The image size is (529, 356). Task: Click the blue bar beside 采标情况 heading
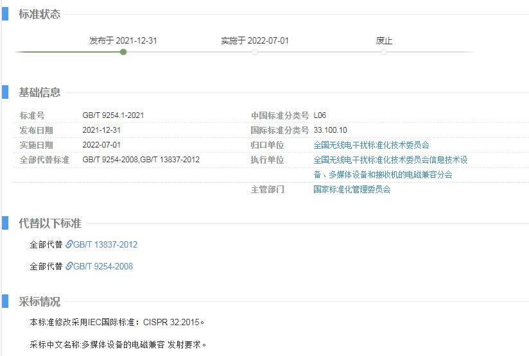5,301
